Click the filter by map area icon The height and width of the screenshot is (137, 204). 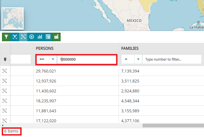tap(15, 37)
